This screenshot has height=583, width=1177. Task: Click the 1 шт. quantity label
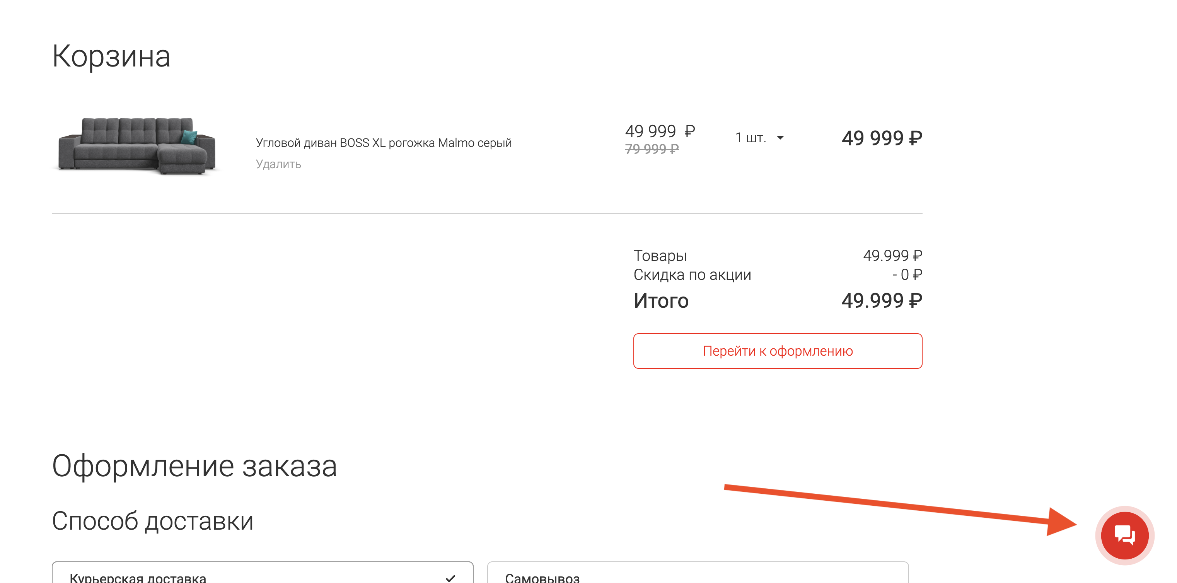(x=750, y=138)
